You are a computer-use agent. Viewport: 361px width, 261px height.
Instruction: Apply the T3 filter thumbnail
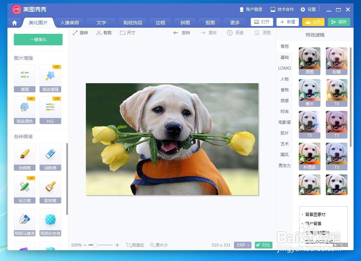click(x=337, y=157)
